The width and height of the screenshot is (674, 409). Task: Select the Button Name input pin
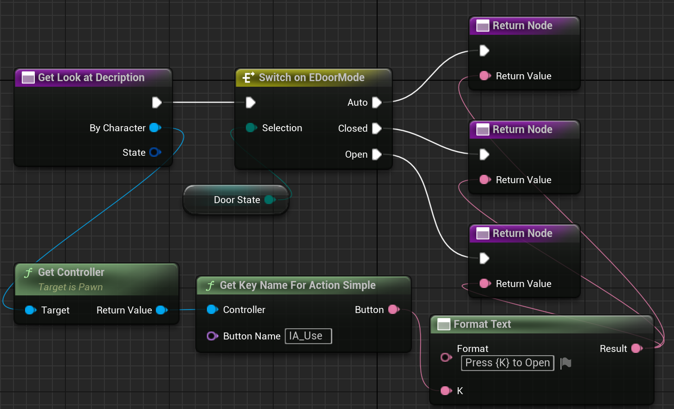(x=212, y=336)
